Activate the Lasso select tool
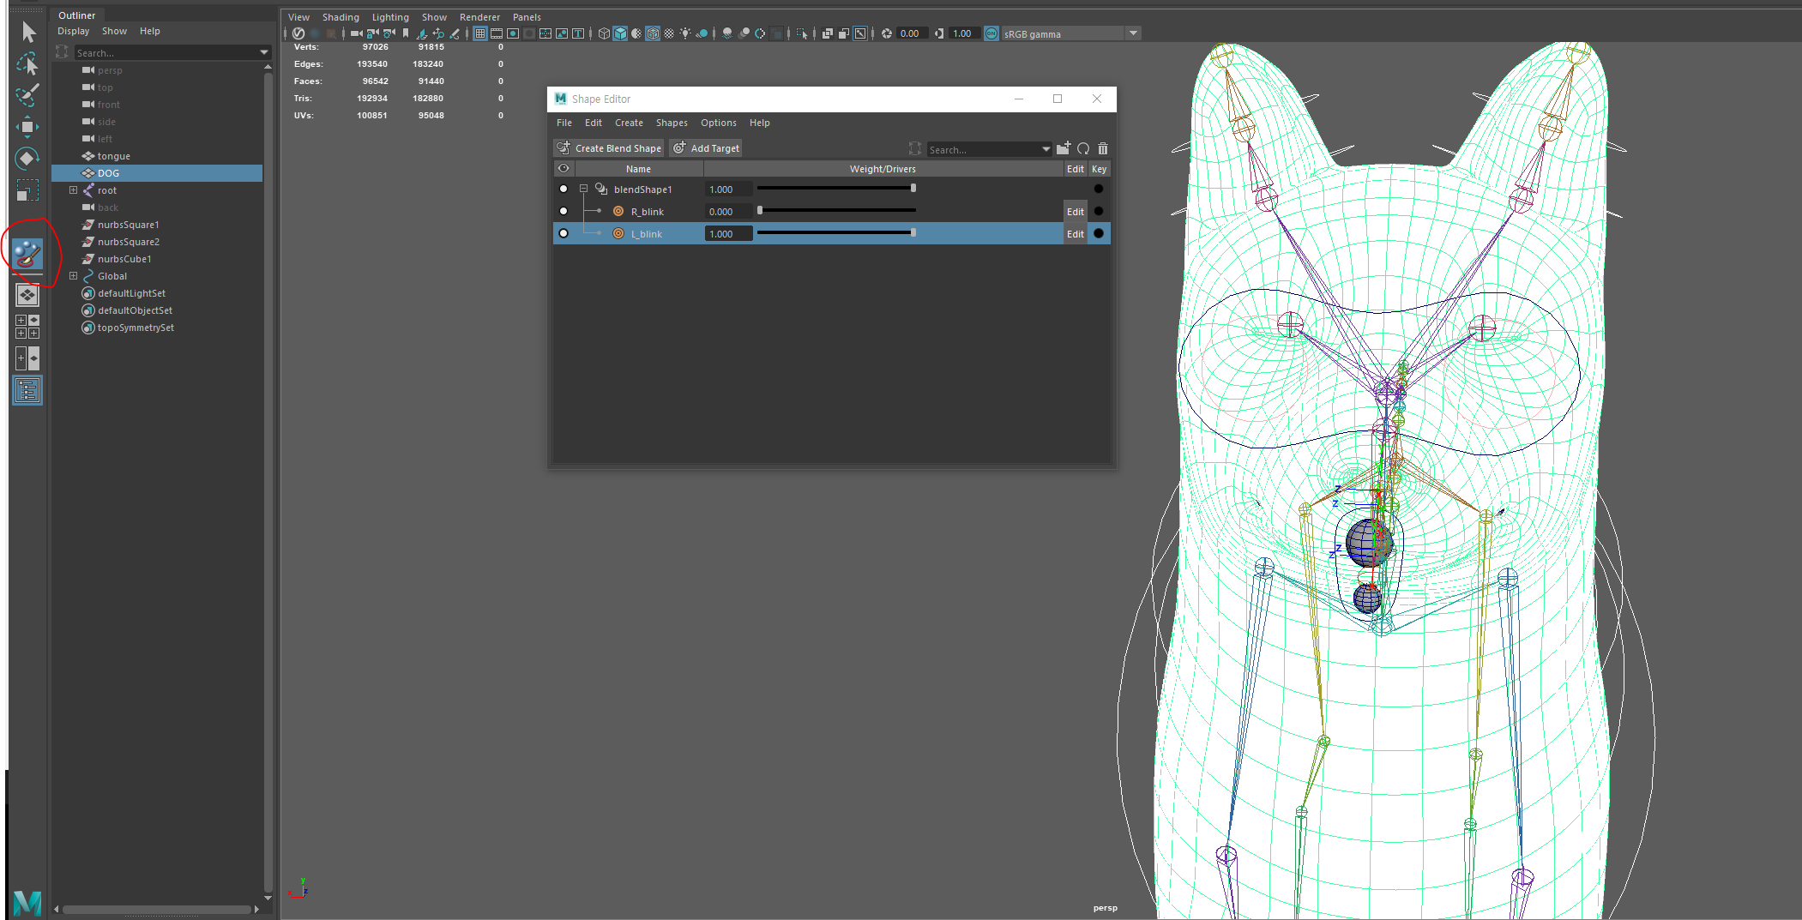The width and height of the screenshot is (1802, 920). [x=28, y=64]
